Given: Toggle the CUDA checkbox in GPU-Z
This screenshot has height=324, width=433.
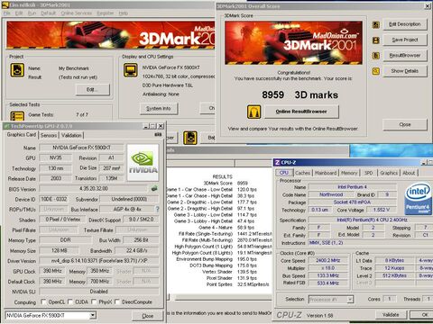Looking at the screenshot, I should point(70,301).
